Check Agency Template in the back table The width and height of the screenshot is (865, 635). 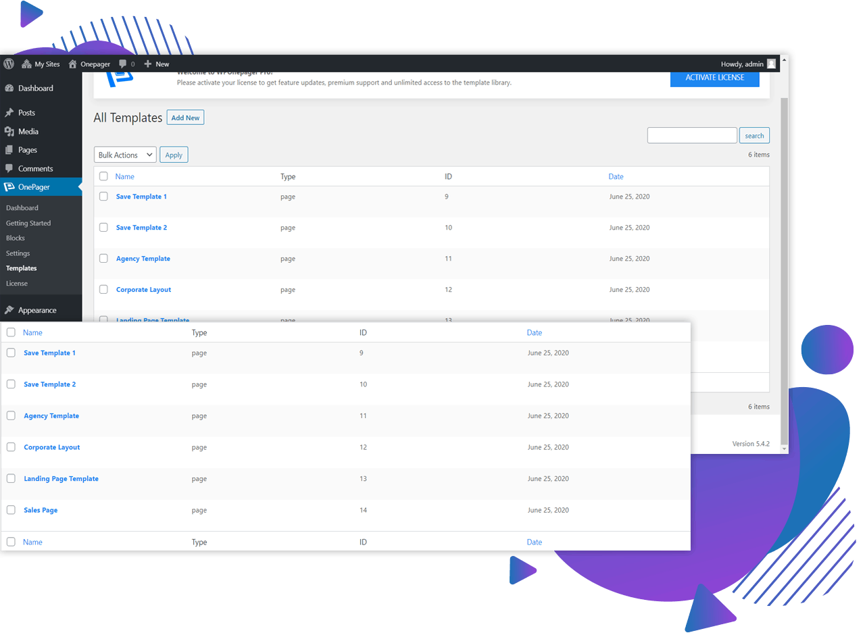(103, 259)
